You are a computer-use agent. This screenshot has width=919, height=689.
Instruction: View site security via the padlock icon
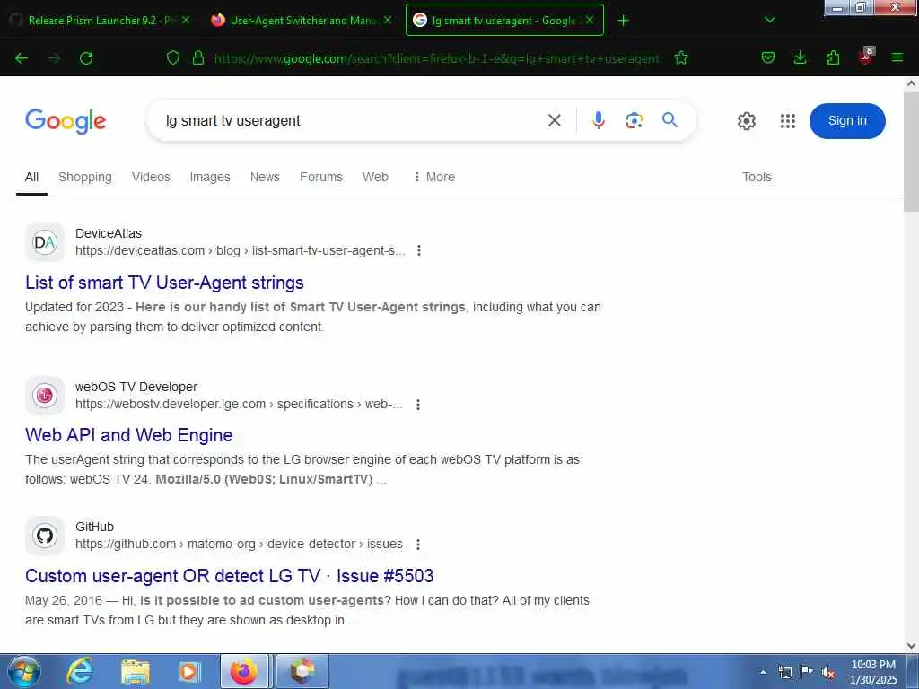198,58
